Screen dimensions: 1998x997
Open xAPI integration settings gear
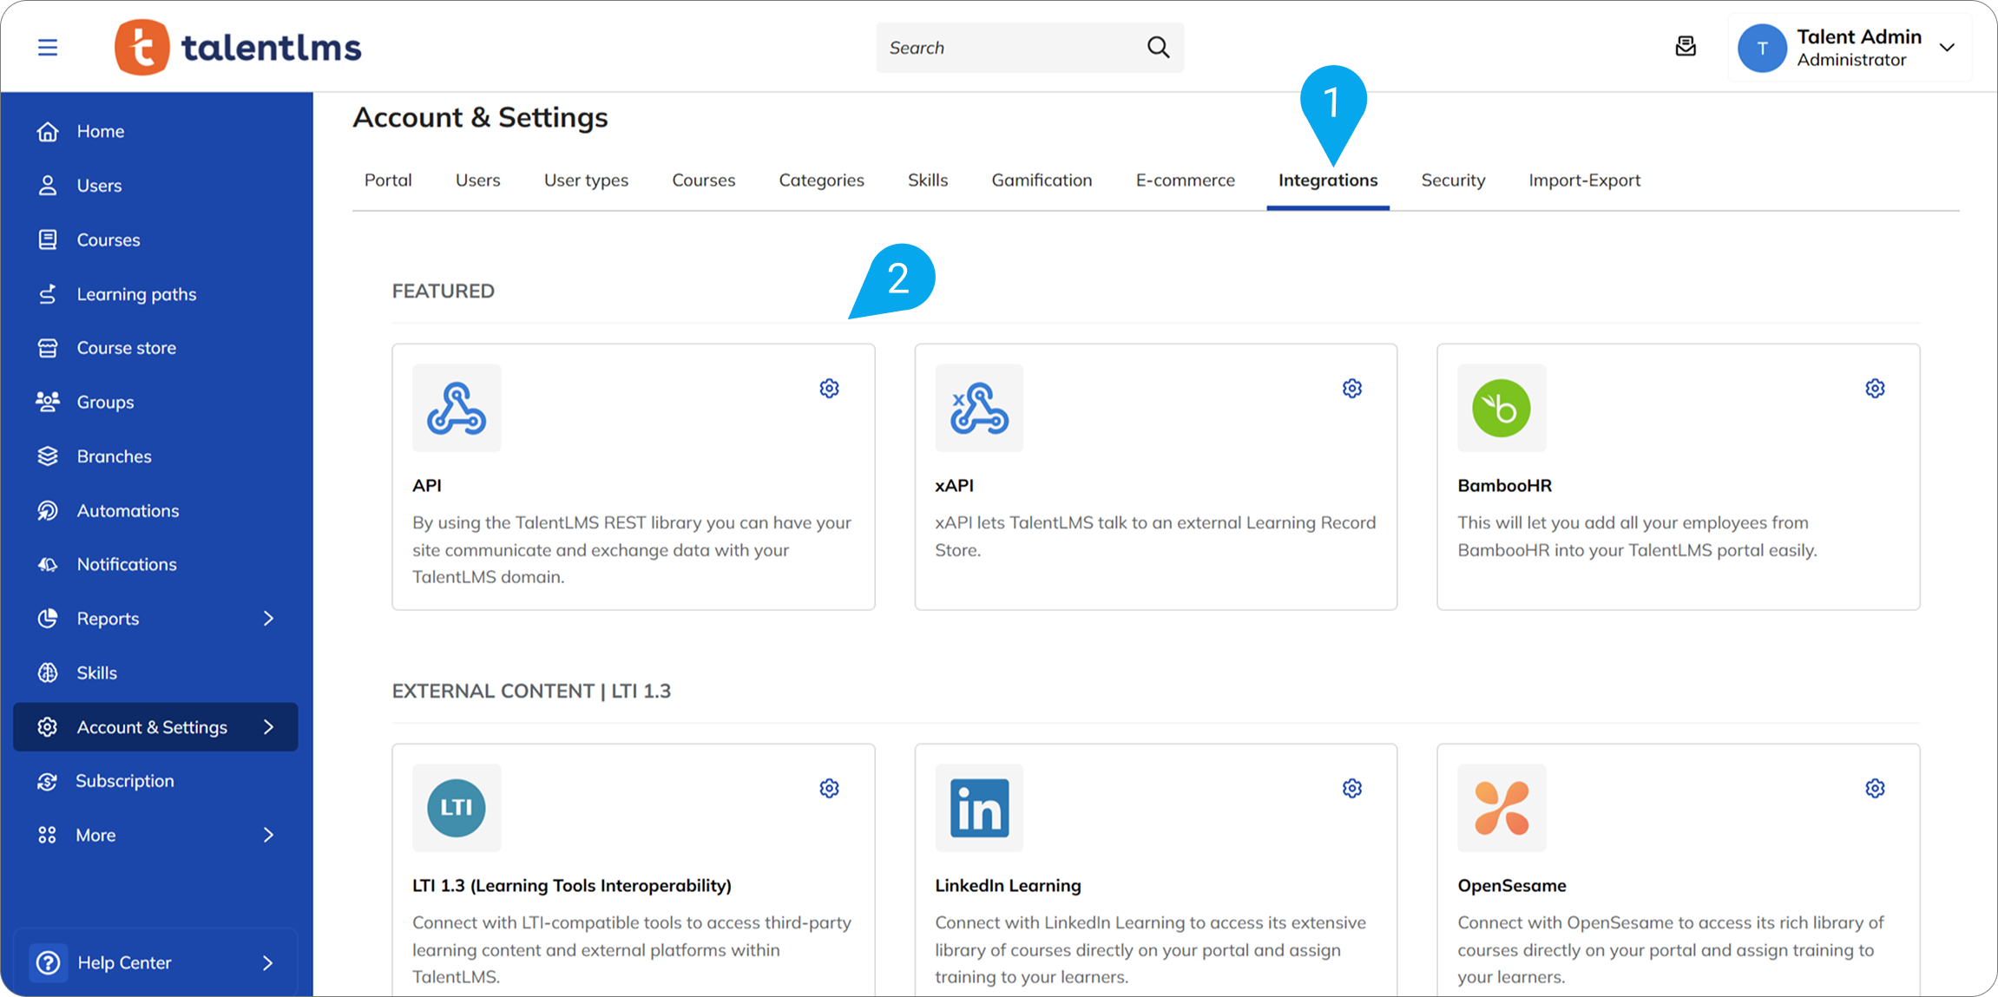click(1351, 389)
